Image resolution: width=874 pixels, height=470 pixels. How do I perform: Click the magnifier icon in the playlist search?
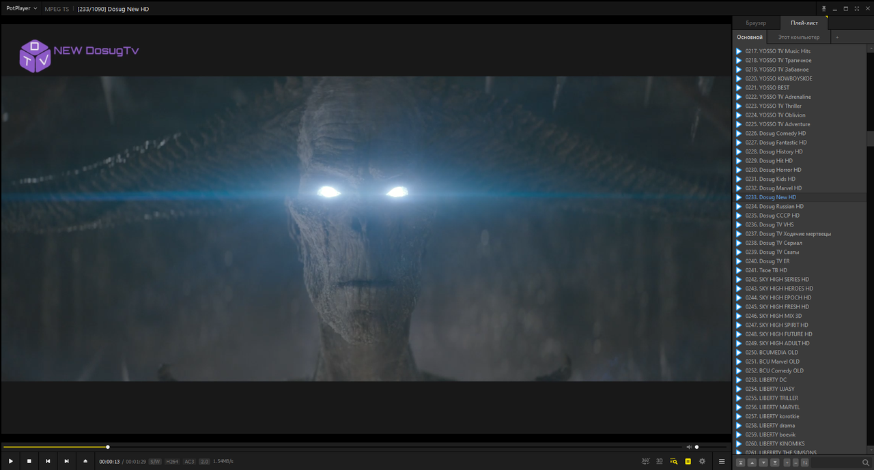(866, 462)
